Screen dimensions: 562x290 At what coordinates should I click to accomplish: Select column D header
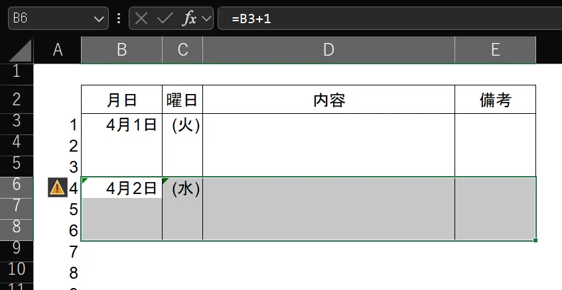(x=328, y=50)
